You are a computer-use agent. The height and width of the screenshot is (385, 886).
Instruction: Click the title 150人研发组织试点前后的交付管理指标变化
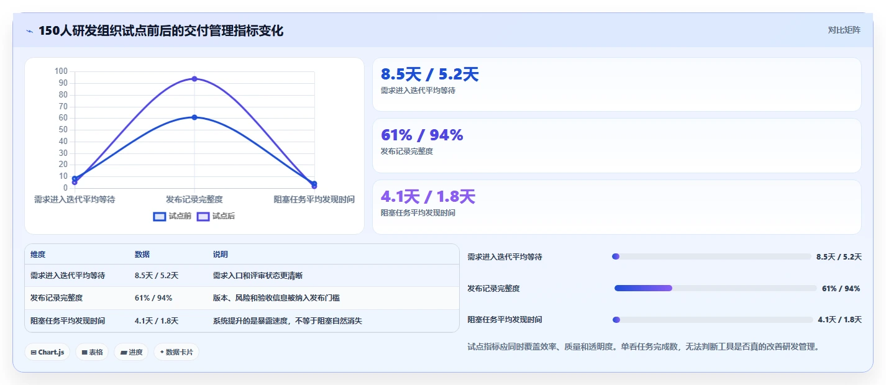(x=161, y=31)
